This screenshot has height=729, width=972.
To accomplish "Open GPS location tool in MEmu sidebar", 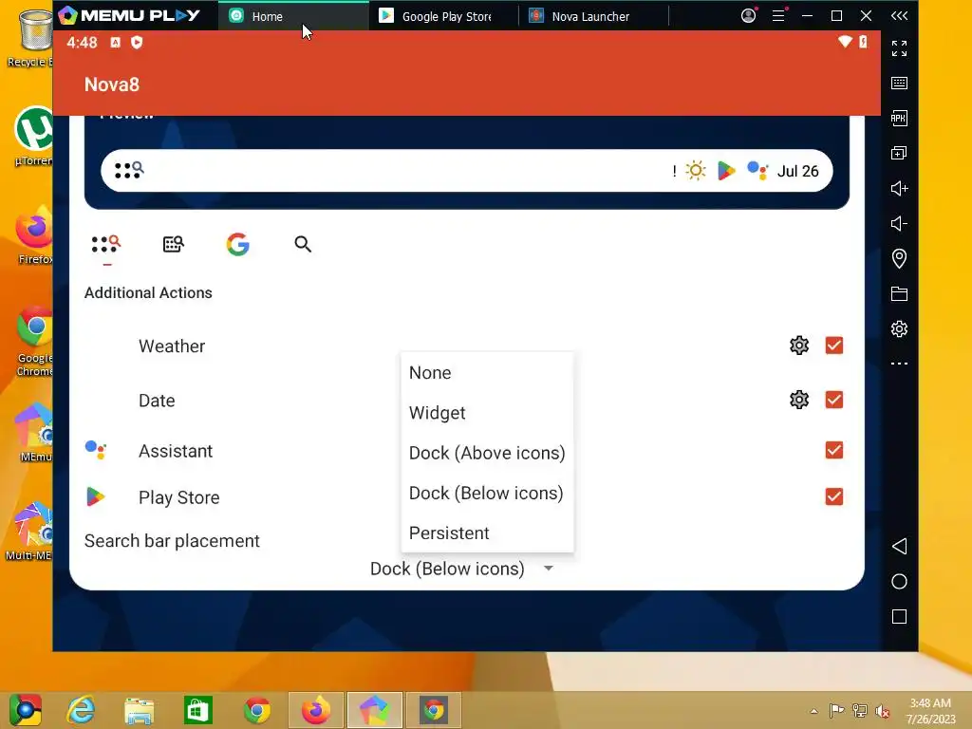I will tap(899, 258).
